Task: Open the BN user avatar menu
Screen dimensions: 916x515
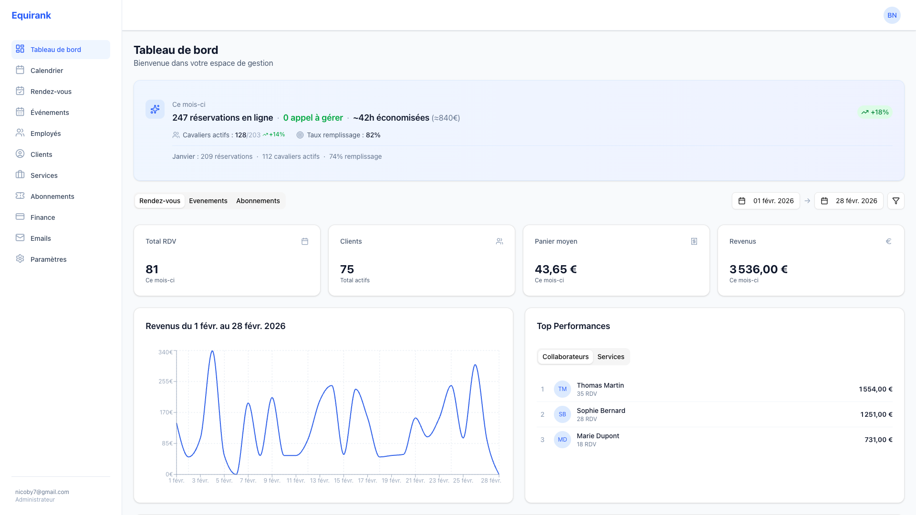Action: pyautogui.click(x=892, y=15)
